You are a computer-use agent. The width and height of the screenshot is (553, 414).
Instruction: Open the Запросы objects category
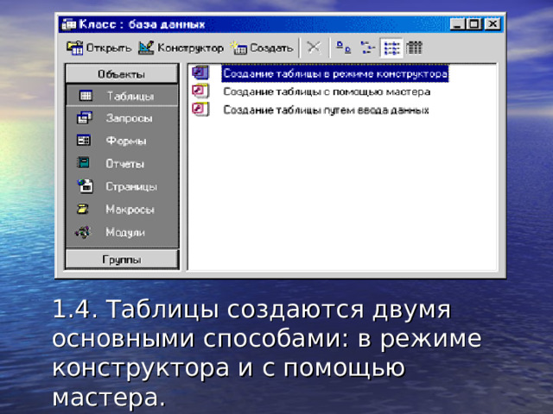(x=122, y=118)
